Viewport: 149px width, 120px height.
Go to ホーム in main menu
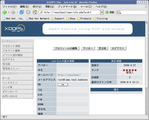coord(18,78)
